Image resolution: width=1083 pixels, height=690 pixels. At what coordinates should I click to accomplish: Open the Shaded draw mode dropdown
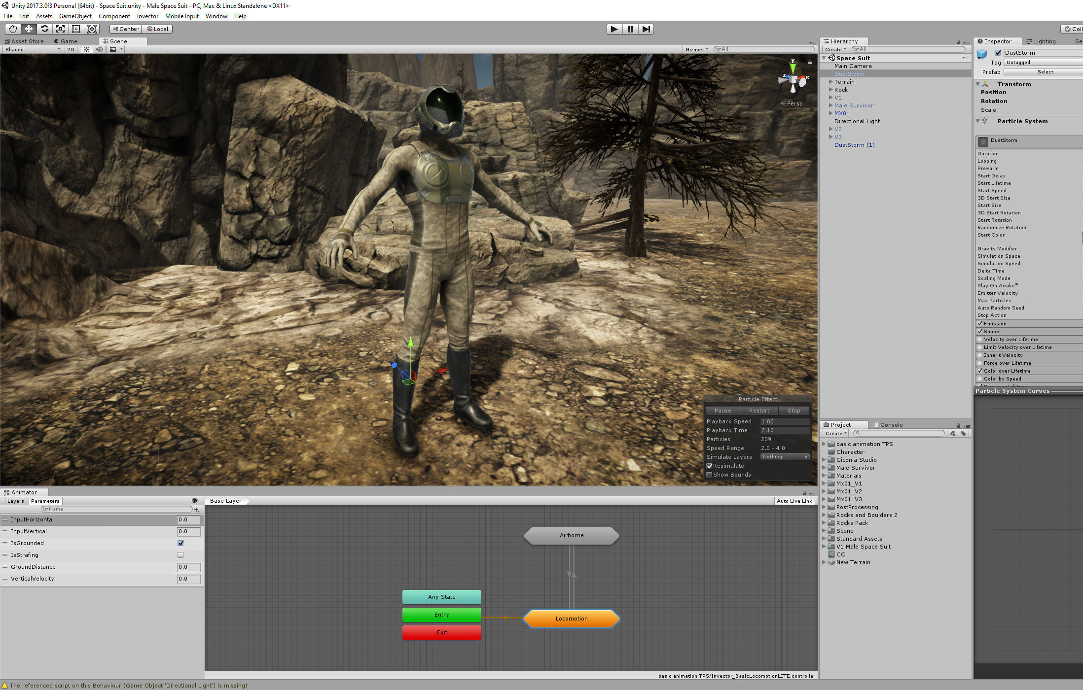tap(32, 49)
